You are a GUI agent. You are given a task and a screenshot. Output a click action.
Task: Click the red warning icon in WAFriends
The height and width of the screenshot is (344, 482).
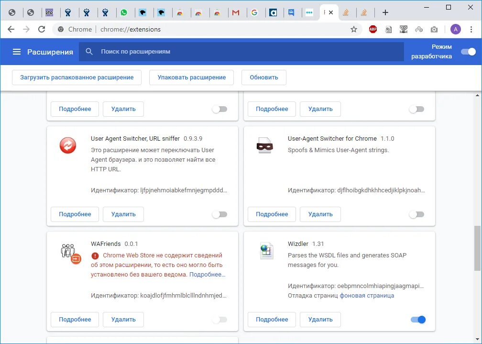(95, 255)
